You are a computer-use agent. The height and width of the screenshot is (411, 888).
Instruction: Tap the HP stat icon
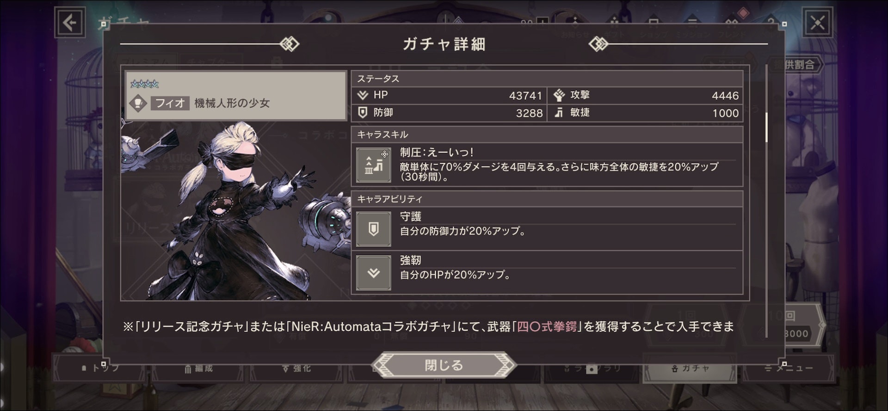pos(363,95)
